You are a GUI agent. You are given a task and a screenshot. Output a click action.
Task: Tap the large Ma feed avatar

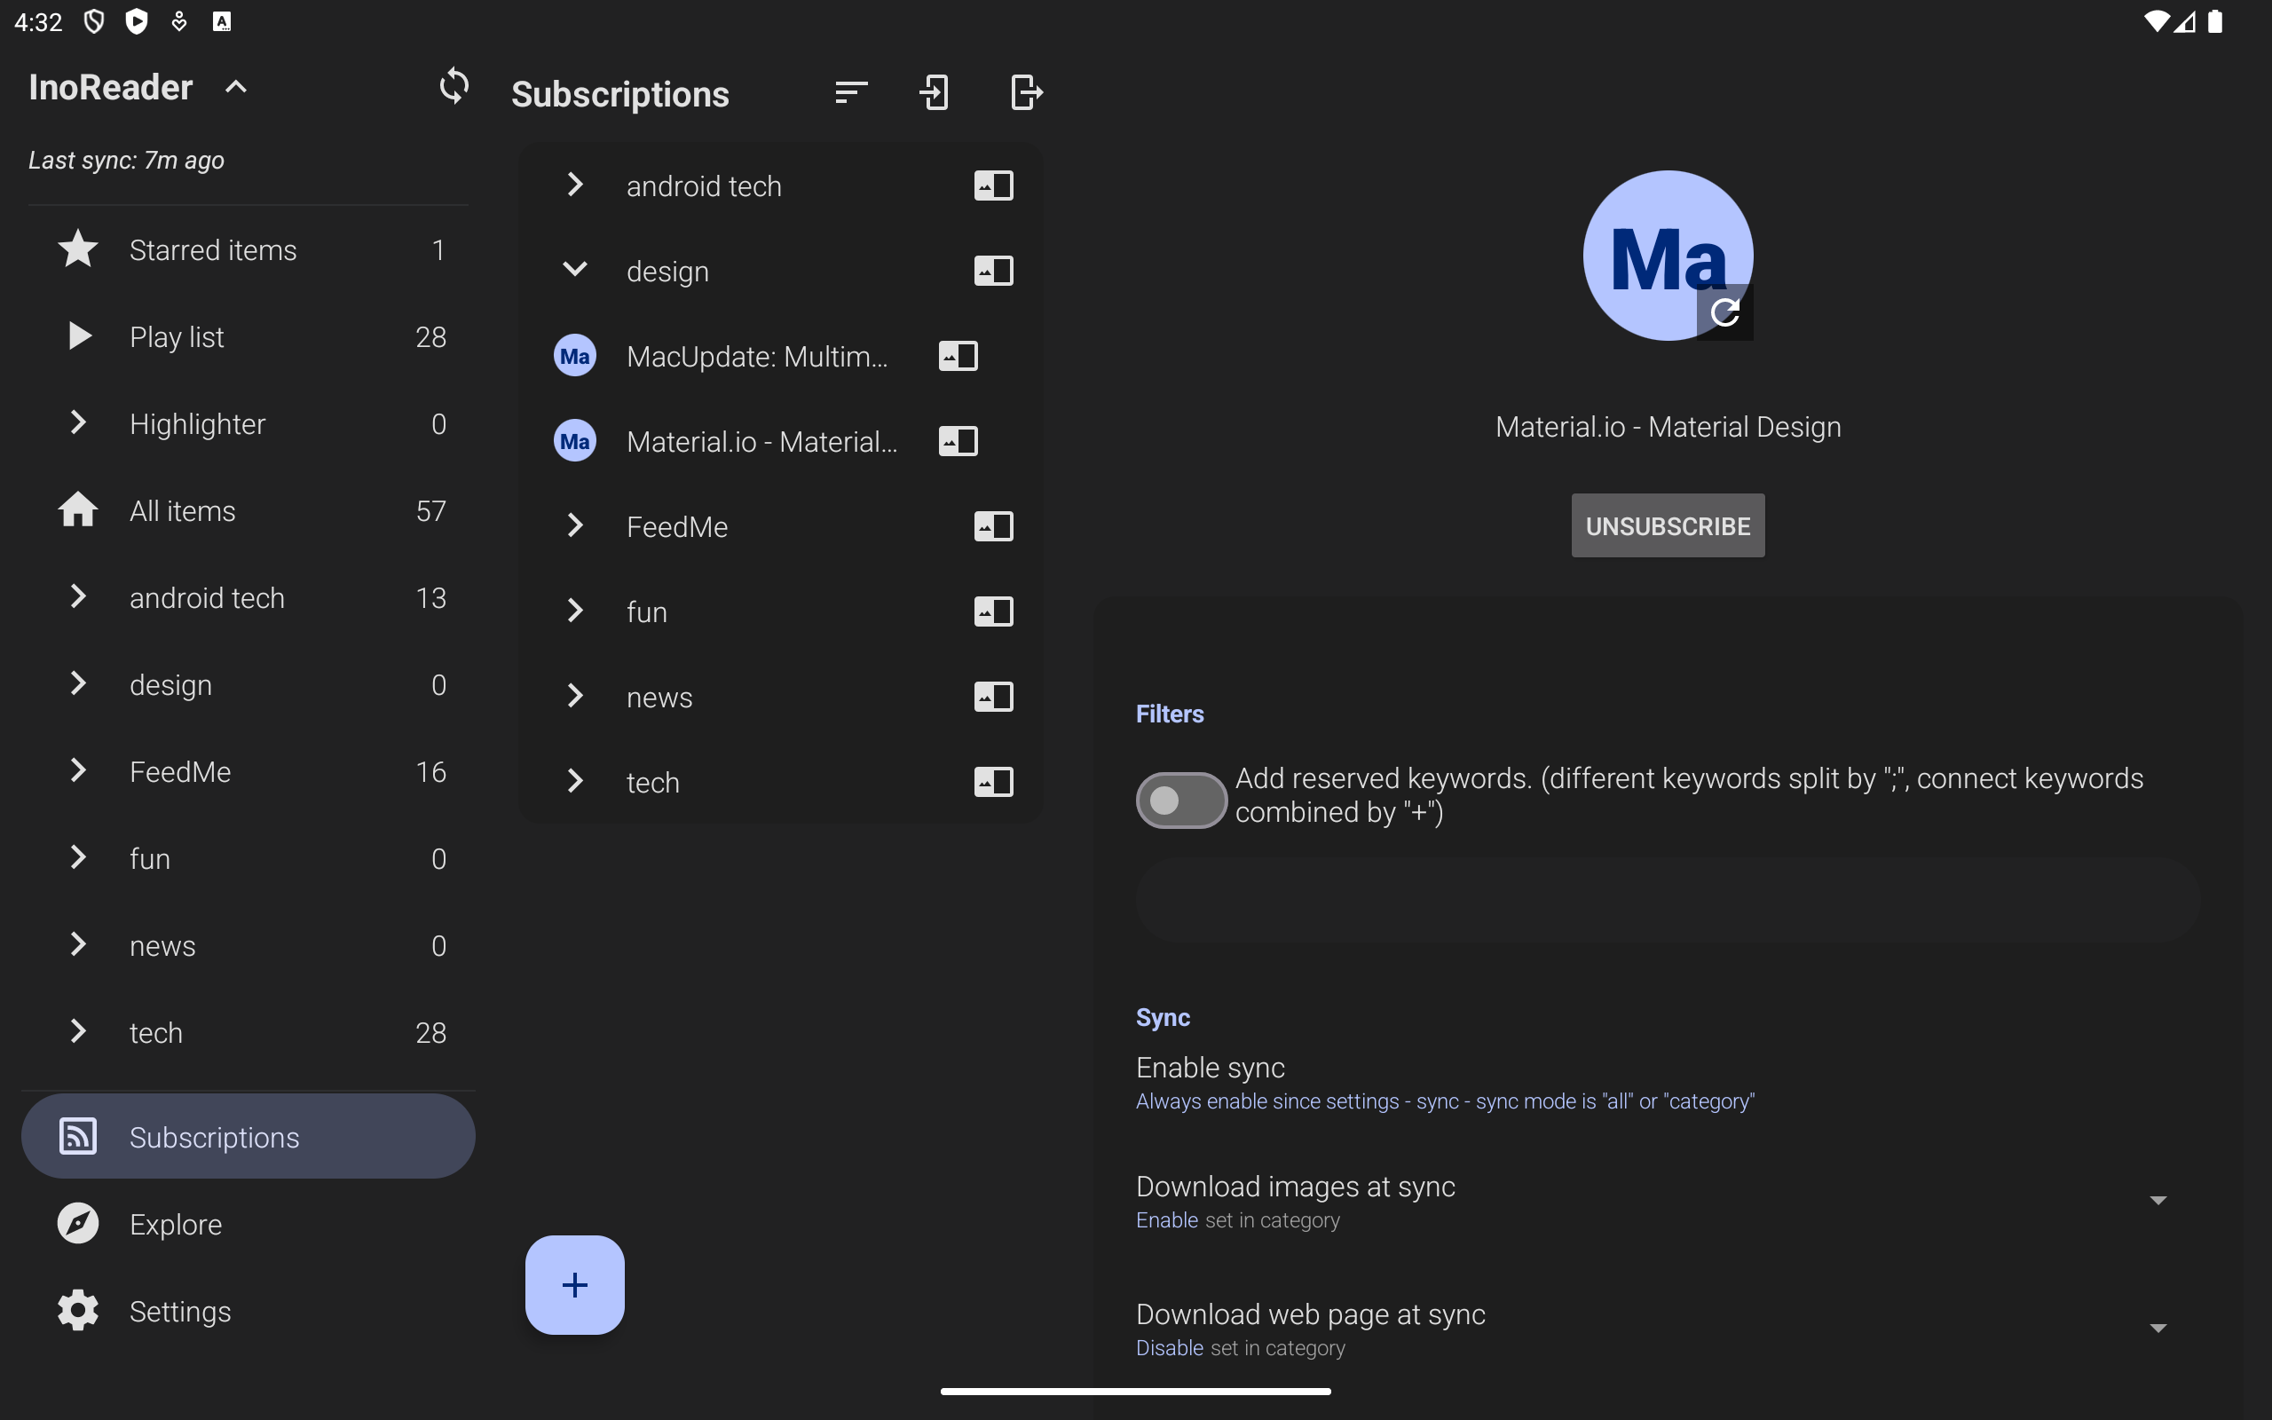(x=1668, y=256)
